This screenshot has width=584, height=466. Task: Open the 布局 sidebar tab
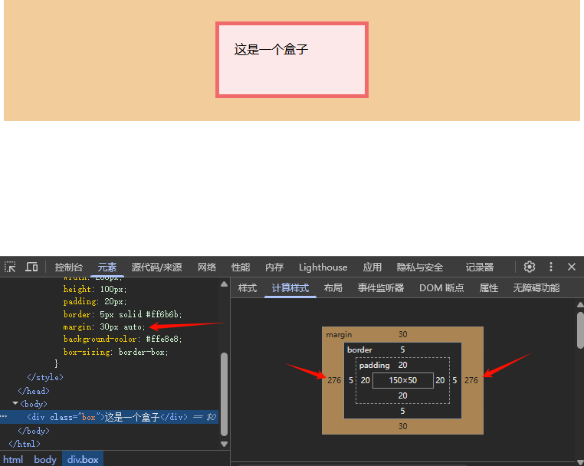point(333,288)
